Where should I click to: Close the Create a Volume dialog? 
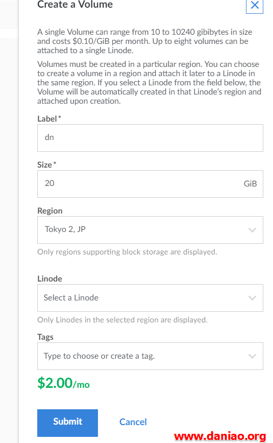pyautogui.click(x=255, y=5)
